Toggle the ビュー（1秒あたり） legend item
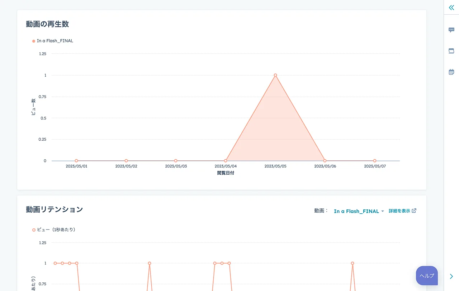This screenshot has height=291, width=459. (54, 230)
